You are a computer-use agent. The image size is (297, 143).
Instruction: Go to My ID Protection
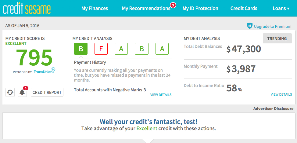(200, 8)
